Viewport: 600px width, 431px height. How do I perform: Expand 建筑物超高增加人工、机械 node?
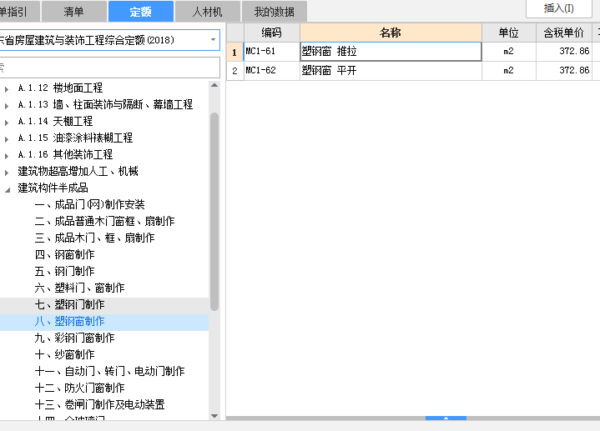[6, 173]
